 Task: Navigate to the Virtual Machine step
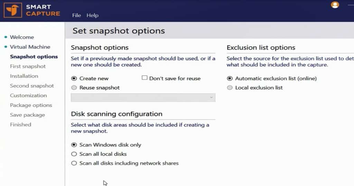30,47
